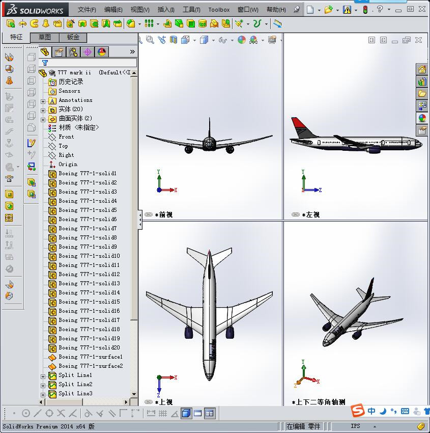Open New document dropdown arrow

point(319,10)
